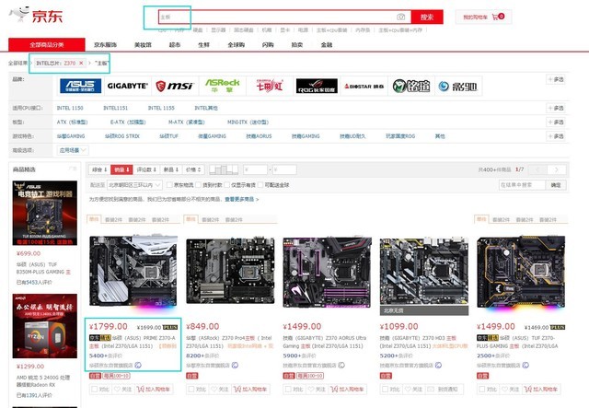Filter by Galax brand logo
Image resolution: width=589 pixels, height=408 pixels.
[457, 87]
